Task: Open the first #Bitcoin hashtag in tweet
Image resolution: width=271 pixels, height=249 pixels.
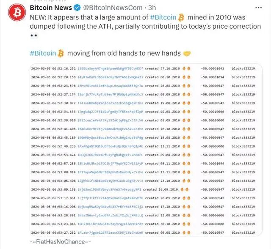Action: (163, 17)
